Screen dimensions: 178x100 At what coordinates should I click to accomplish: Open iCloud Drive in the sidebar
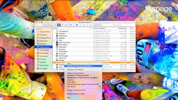tap(43, 32)
